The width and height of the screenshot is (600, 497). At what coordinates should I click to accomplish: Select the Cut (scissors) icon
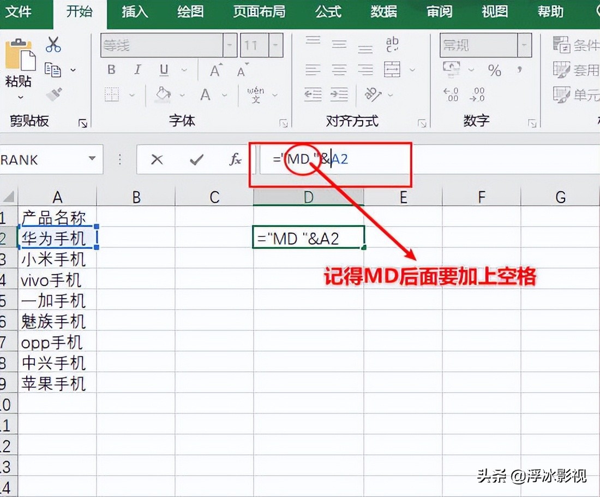pyautogui.click(x=53, y=44)
